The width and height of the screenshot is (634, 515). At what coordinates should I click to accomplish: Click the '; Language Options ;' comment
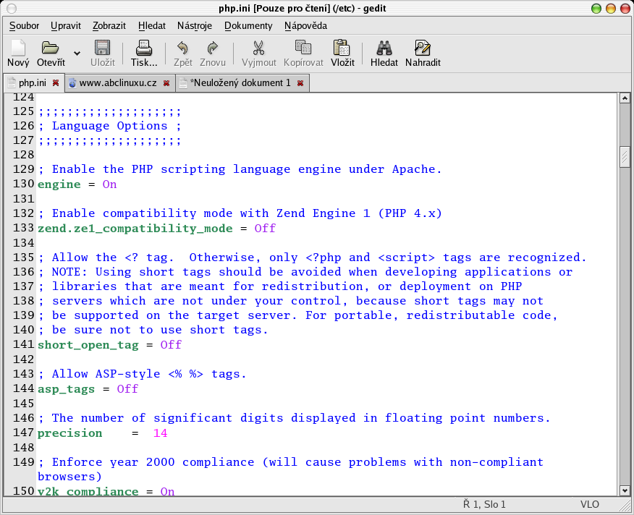tap(109, 126)
